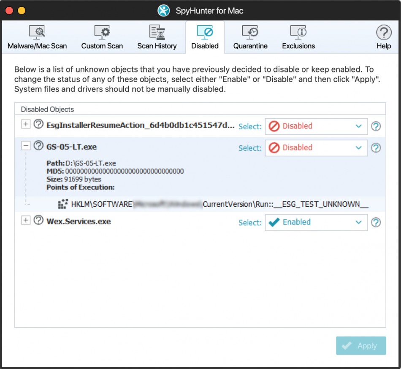Click the Quarantine monitor icon
The width and height of the screenshot is (401, 369).
click(250, 32)
